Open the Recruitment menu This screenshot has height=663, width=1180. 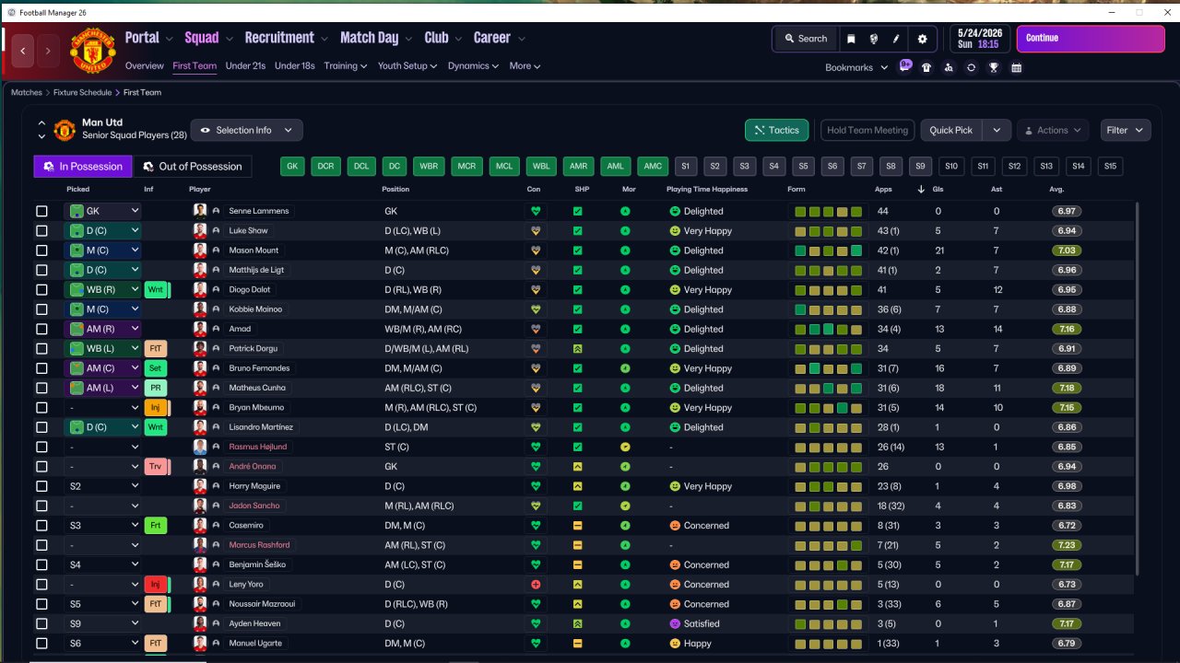tap(286, 38)
